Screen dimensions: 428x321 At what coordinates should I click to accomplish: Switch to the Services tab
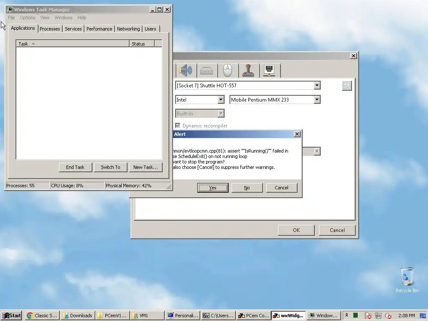tap(73, 29)
